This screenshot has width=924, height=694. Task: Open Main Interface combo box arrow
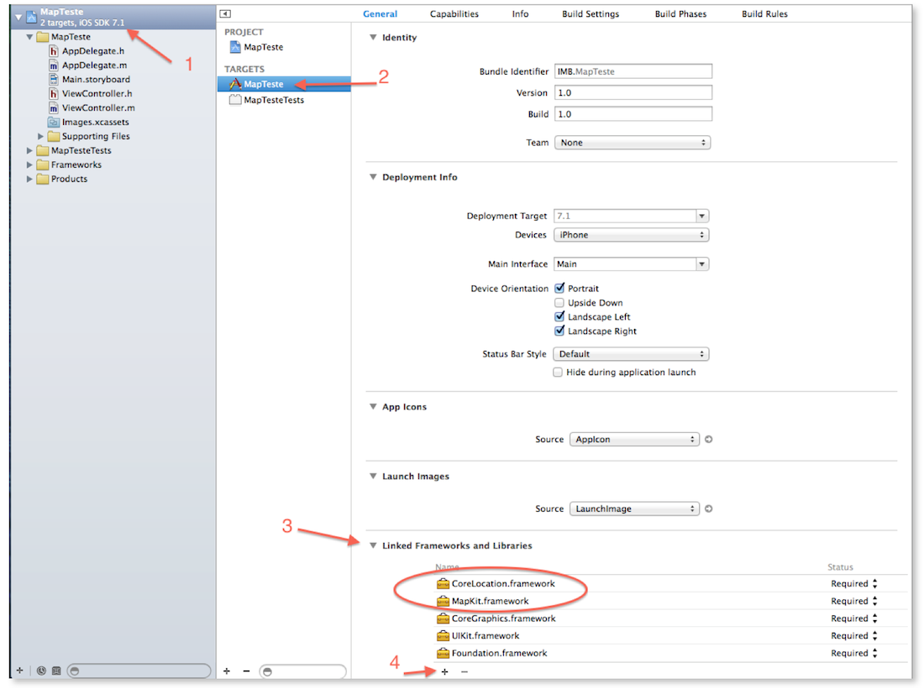click(702, 264)
